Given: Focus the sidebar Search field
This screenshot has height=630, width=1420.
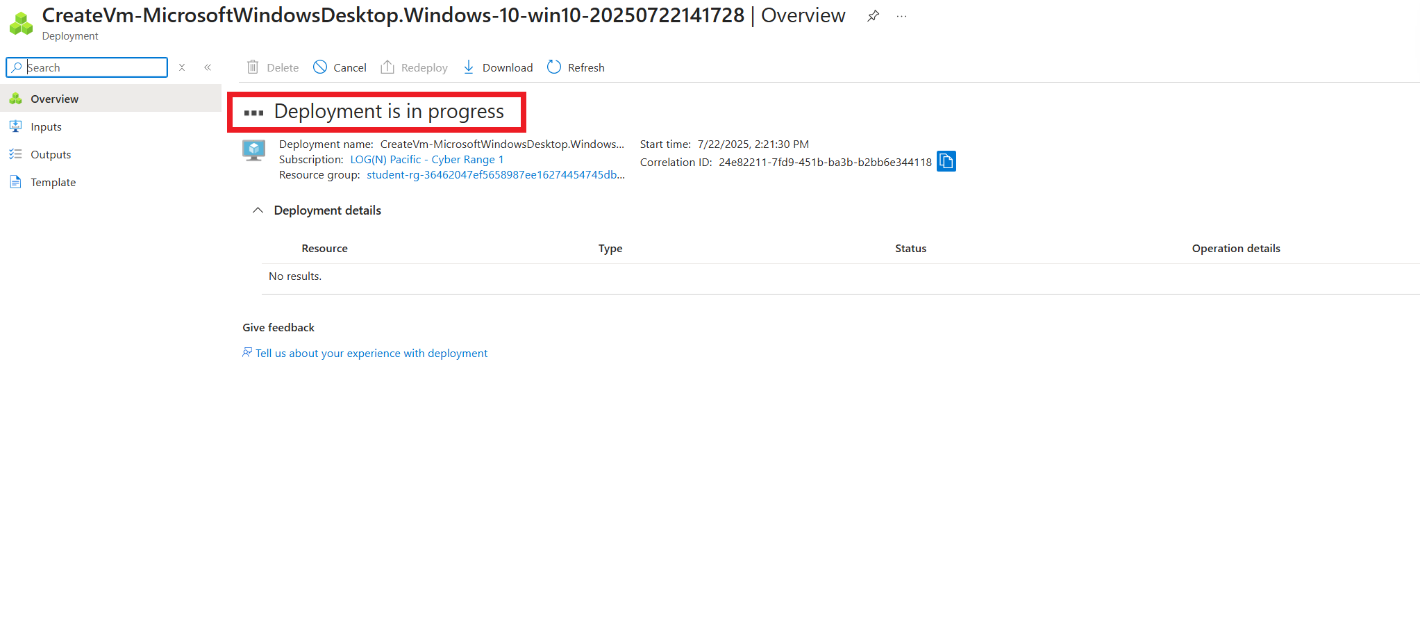Looking at the screenshot, I should click(87, 67).
